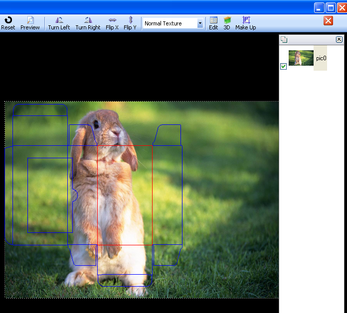The height and width of the screenshot is (313, 347).
Task: Open the Edit tool
Action: coord(213,23)
